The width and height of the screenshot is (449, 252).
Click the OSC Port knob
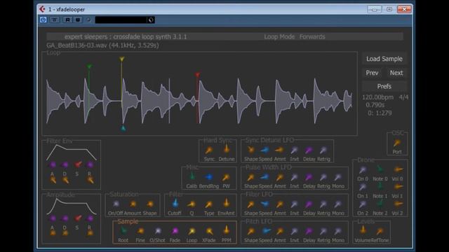pyautogui.click(x=397, y=143)
